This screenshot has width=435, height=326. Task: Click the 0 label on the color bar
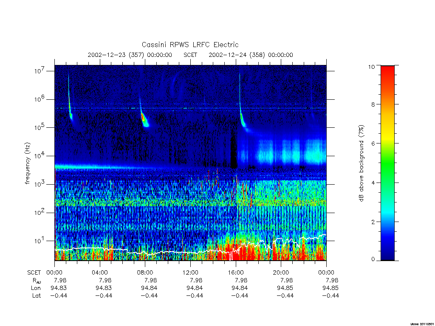click(x=373, y=259)
